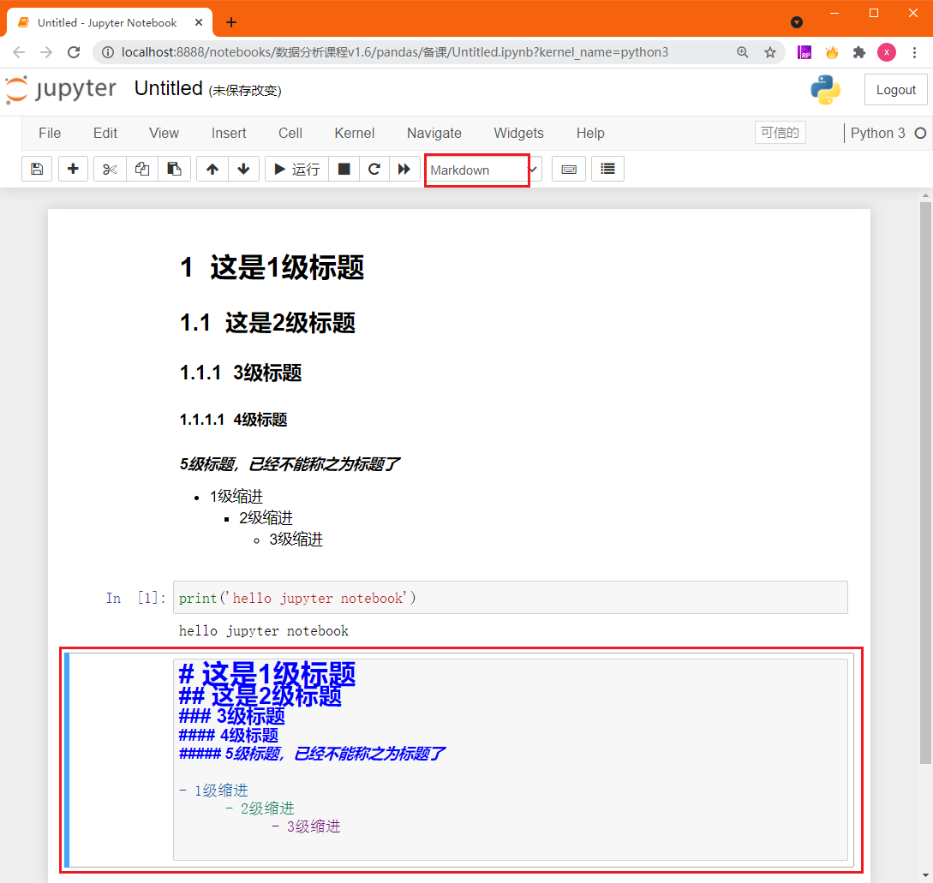Paste cells below icon
Screen dimensions: 933x883
[174, 169]
